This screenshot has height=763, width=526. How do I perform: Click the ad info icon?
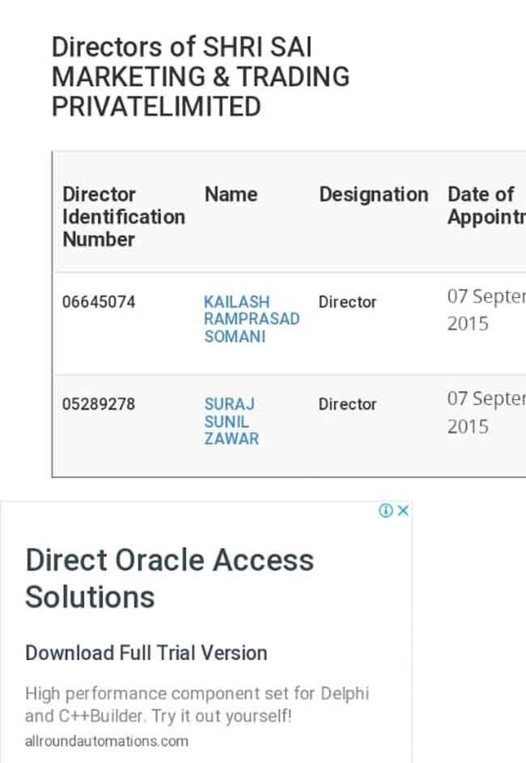click(x=385, y=510)
